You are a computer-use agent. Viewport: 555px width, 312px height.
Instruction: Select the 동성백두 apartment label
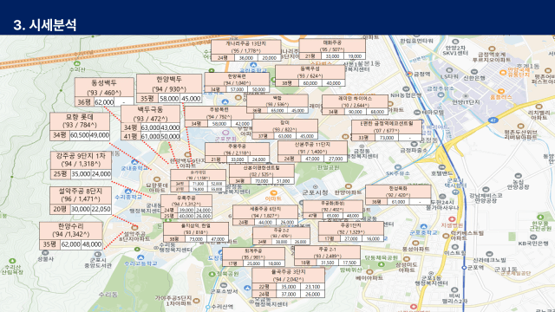pyautogui.click(x=104, y=83)
